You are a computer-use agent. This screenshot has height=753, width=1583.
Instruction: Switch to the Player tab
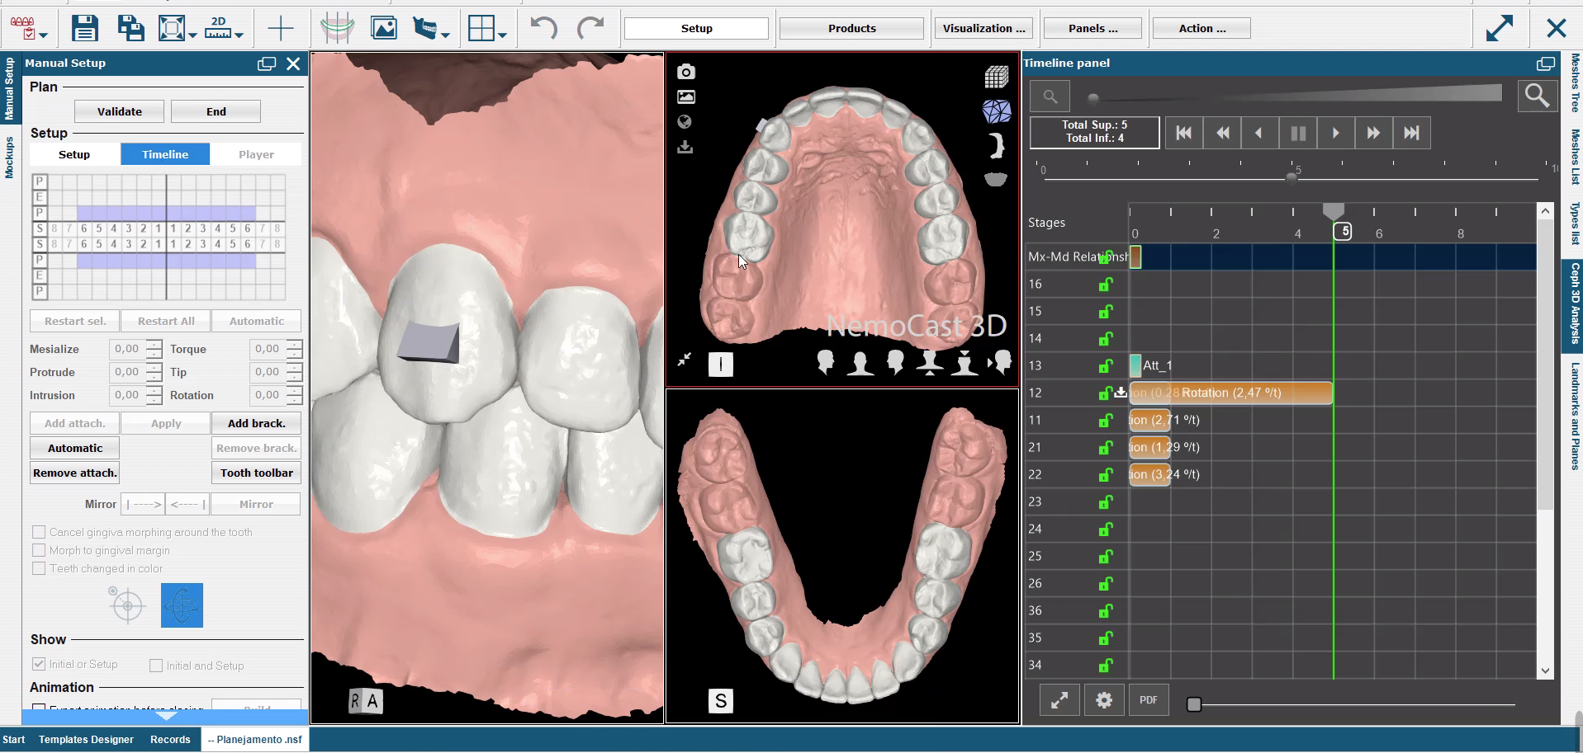click(x=256, y=154)
